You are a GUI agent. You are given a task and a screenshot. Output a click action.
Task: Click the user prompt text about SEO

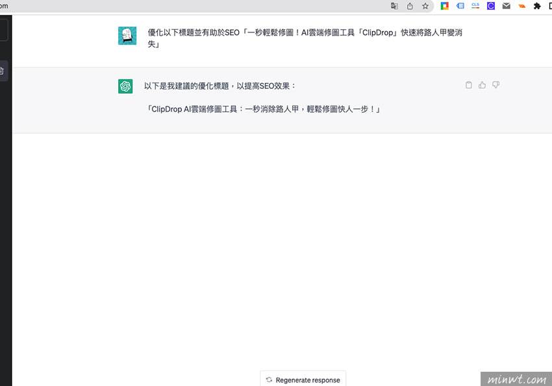[304, 32]
